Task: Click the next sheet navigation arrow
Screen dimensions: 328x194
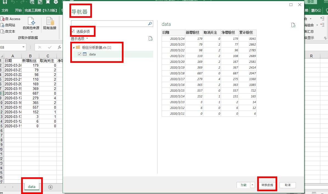Action: (13, 187)
